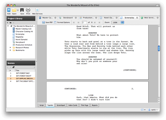Image resolution: width=166 pixels, height=120 pixels.
Task: Close the Production tab
Action: (96, 18)
